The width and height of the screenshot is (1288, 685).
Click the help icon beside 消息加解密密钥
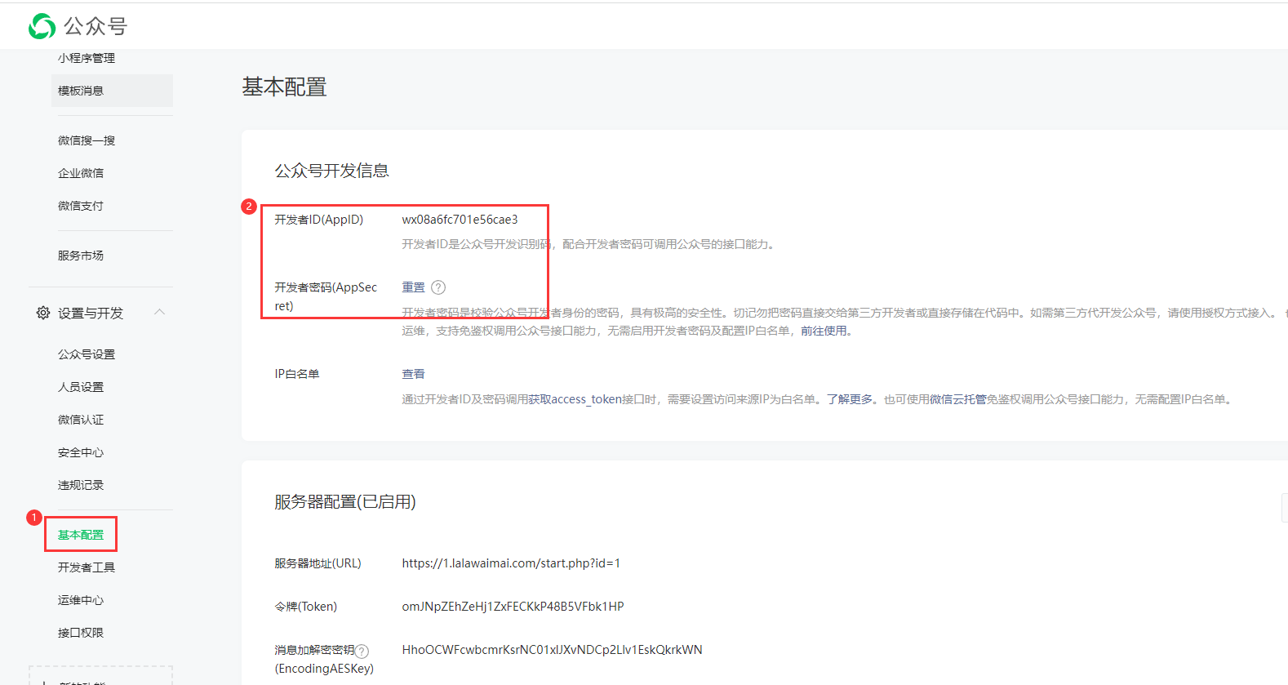coord(362,651)
